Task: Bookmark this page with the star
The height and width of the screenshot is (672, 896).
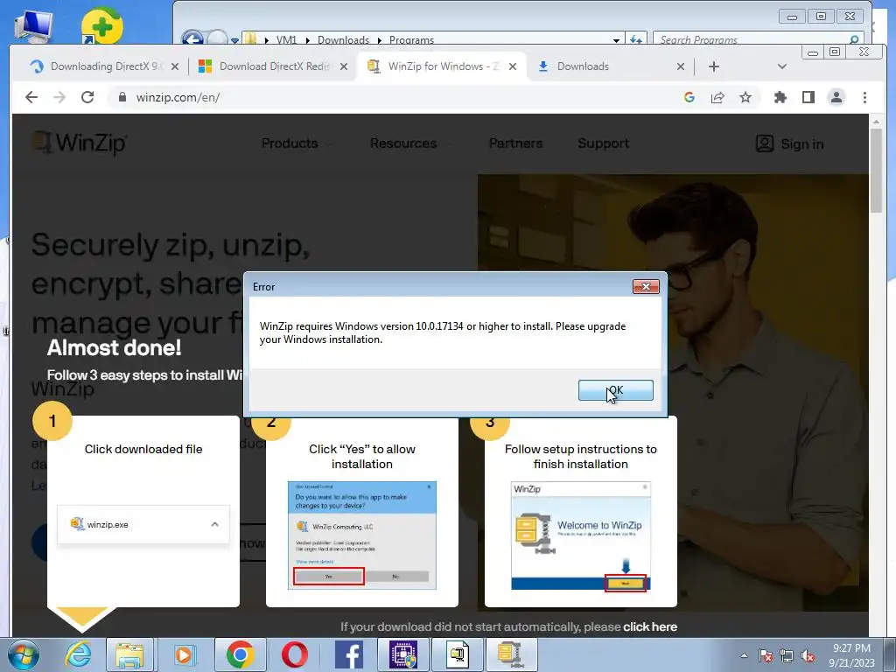Action: (745, 97)
